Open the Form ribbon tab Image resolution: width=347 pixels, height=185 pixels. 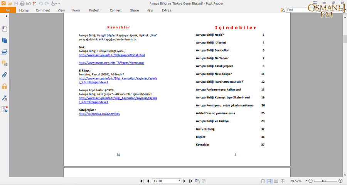point(76,10)
